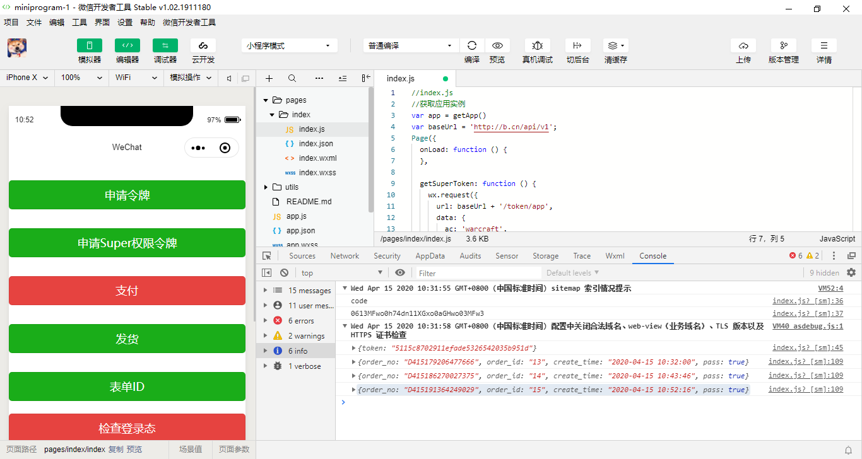Toggle the editor (编辑器) panel button

tap(127, 45)
